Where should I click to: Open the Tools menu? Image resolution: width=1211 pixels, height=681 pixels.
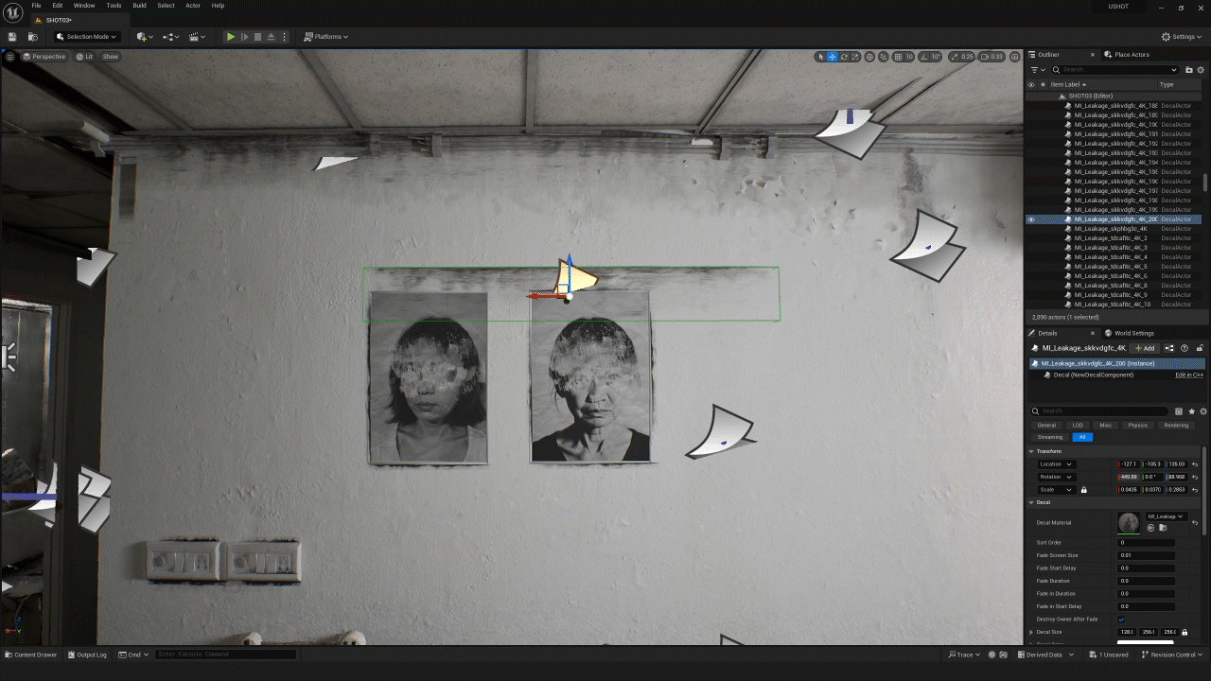114,6
